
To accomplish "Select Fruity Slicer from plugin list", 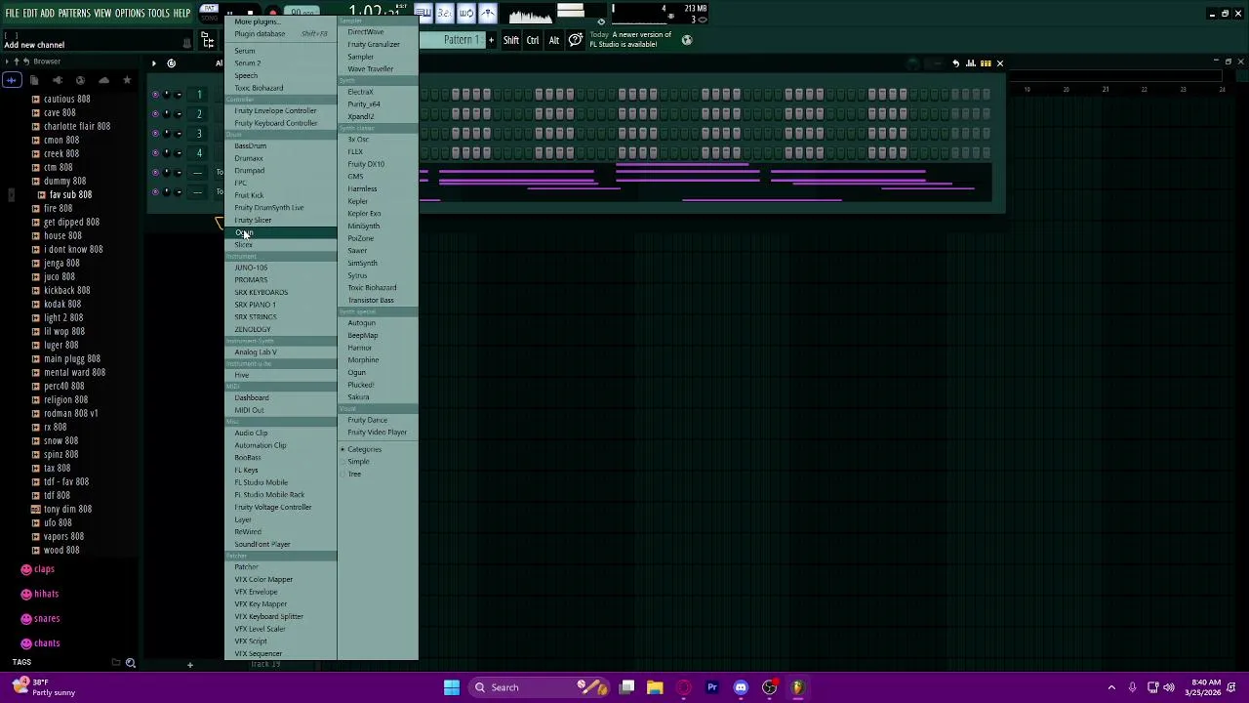I will (x=253, y=220).
